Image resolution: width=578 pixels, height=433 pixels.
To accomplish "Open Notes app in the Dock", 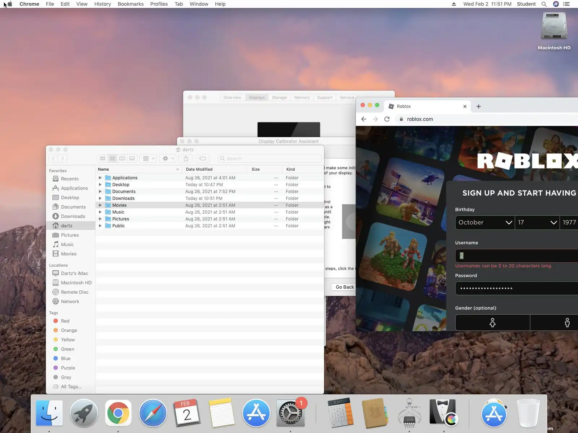I will coord(221,413).
